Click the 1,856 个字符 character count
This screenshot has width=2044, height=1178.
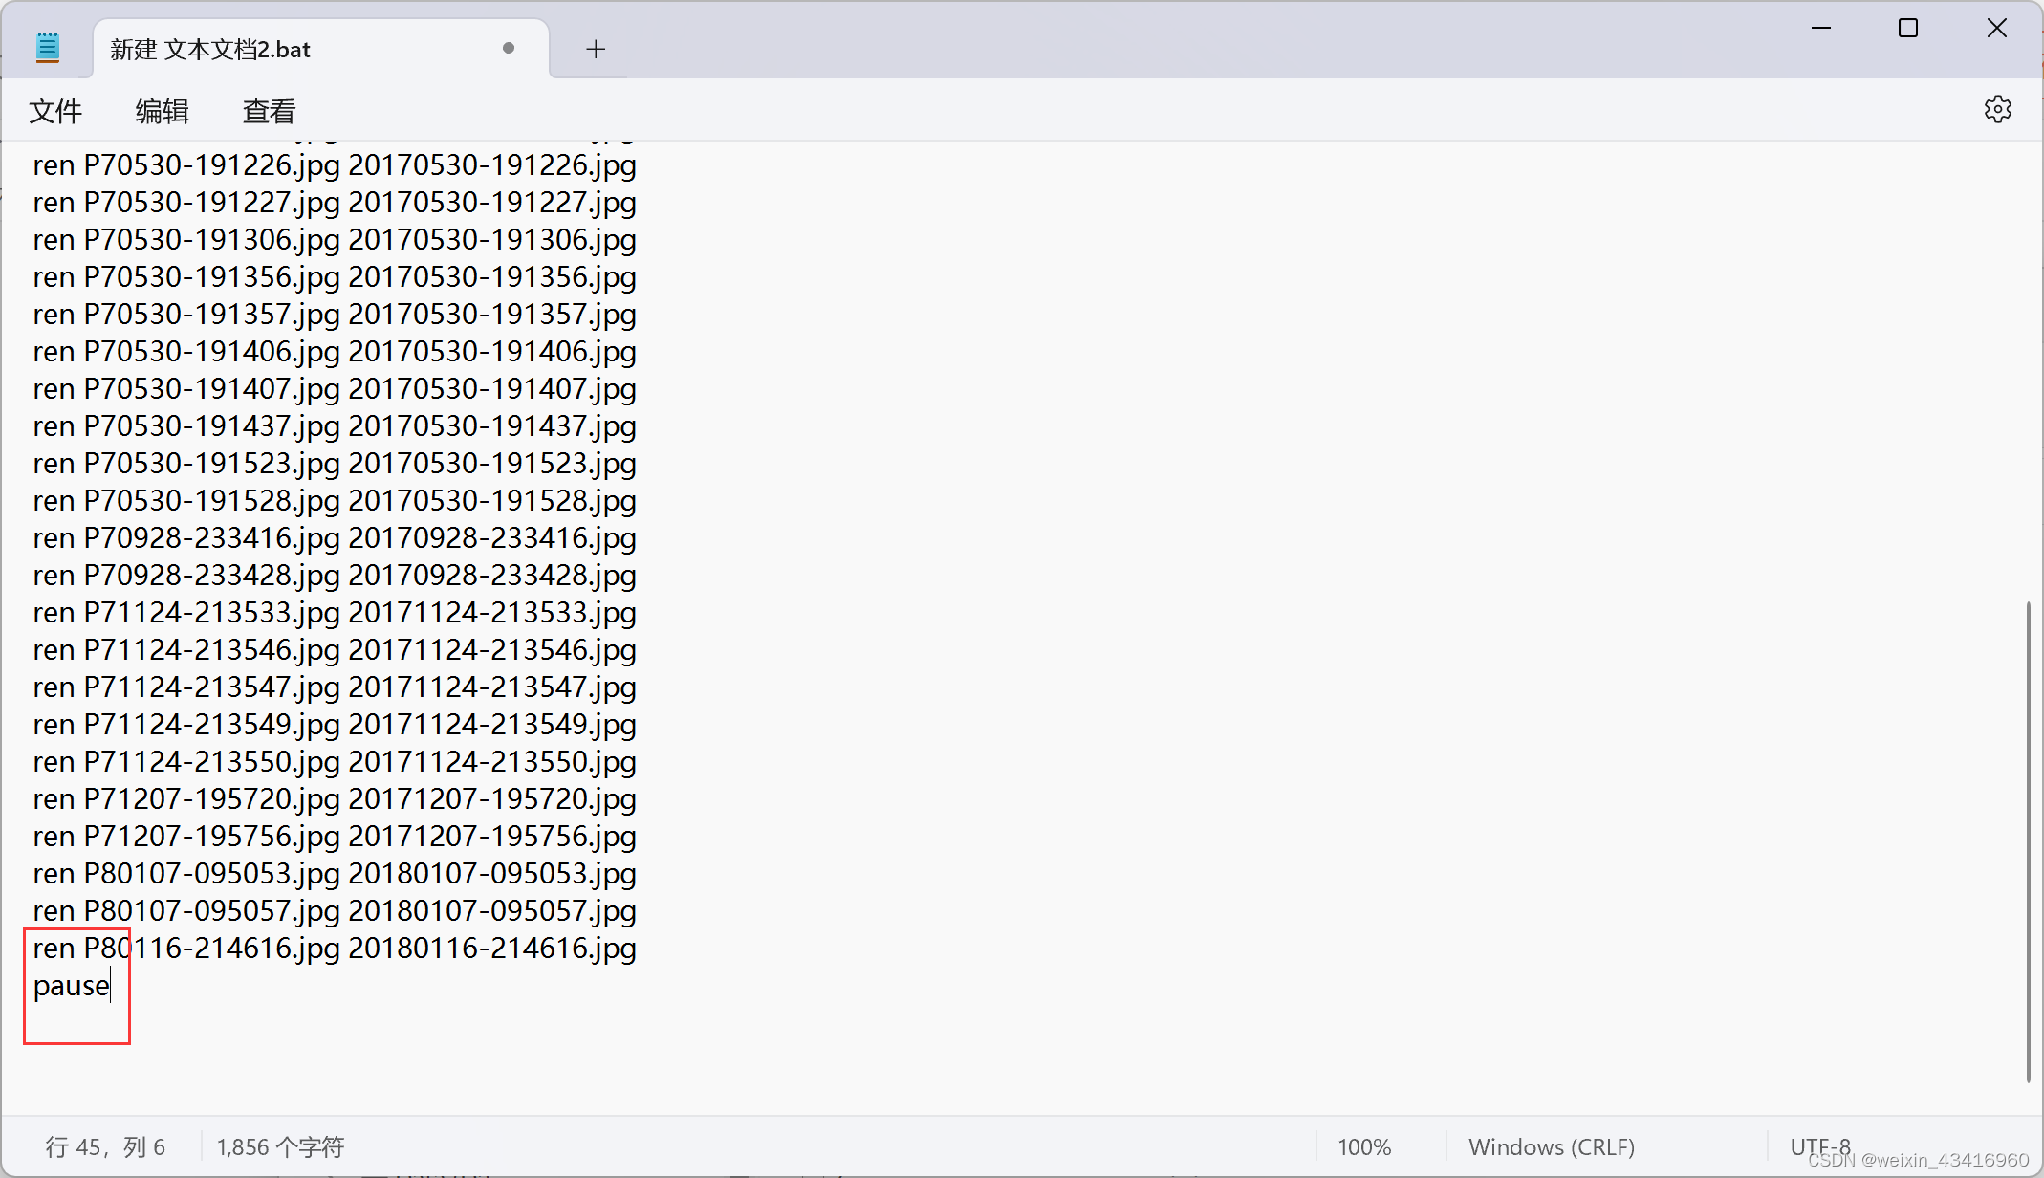(x=280, y=1146)
